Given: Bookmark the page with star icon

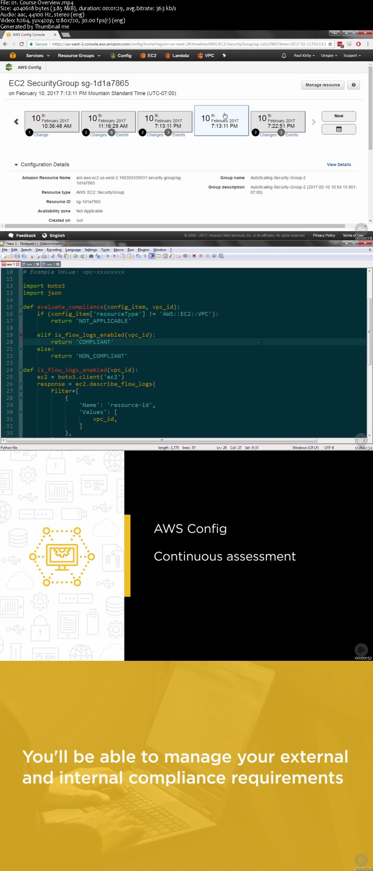Looking at the screenshot, I should 330,44.
